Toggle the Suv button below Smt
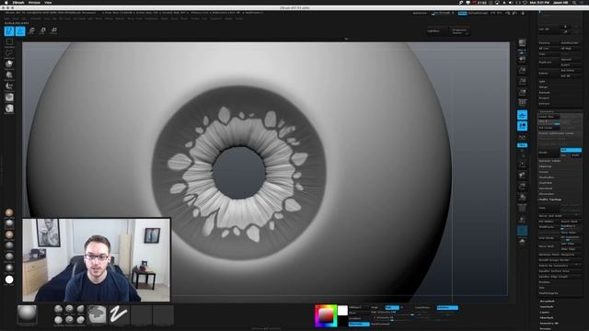The height and width of the screenshot is (331, 589). 564,155
